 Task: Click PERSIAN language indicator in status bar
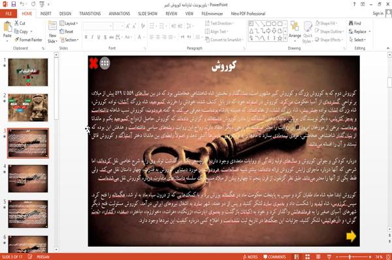pos(43,257)
